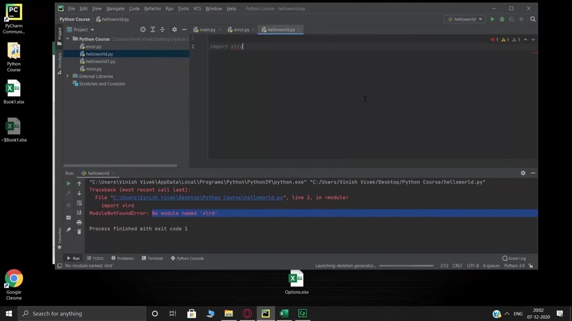Collapse the Python Course folder
Screen dimensions: 572x321
pos(68,39)
